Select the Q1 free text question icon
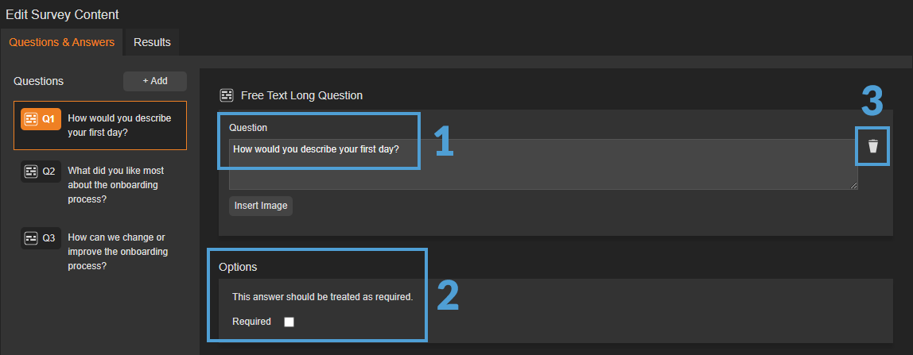Image resolution: width=913 pixels, height=355 pixels. [x=32, y=119]
